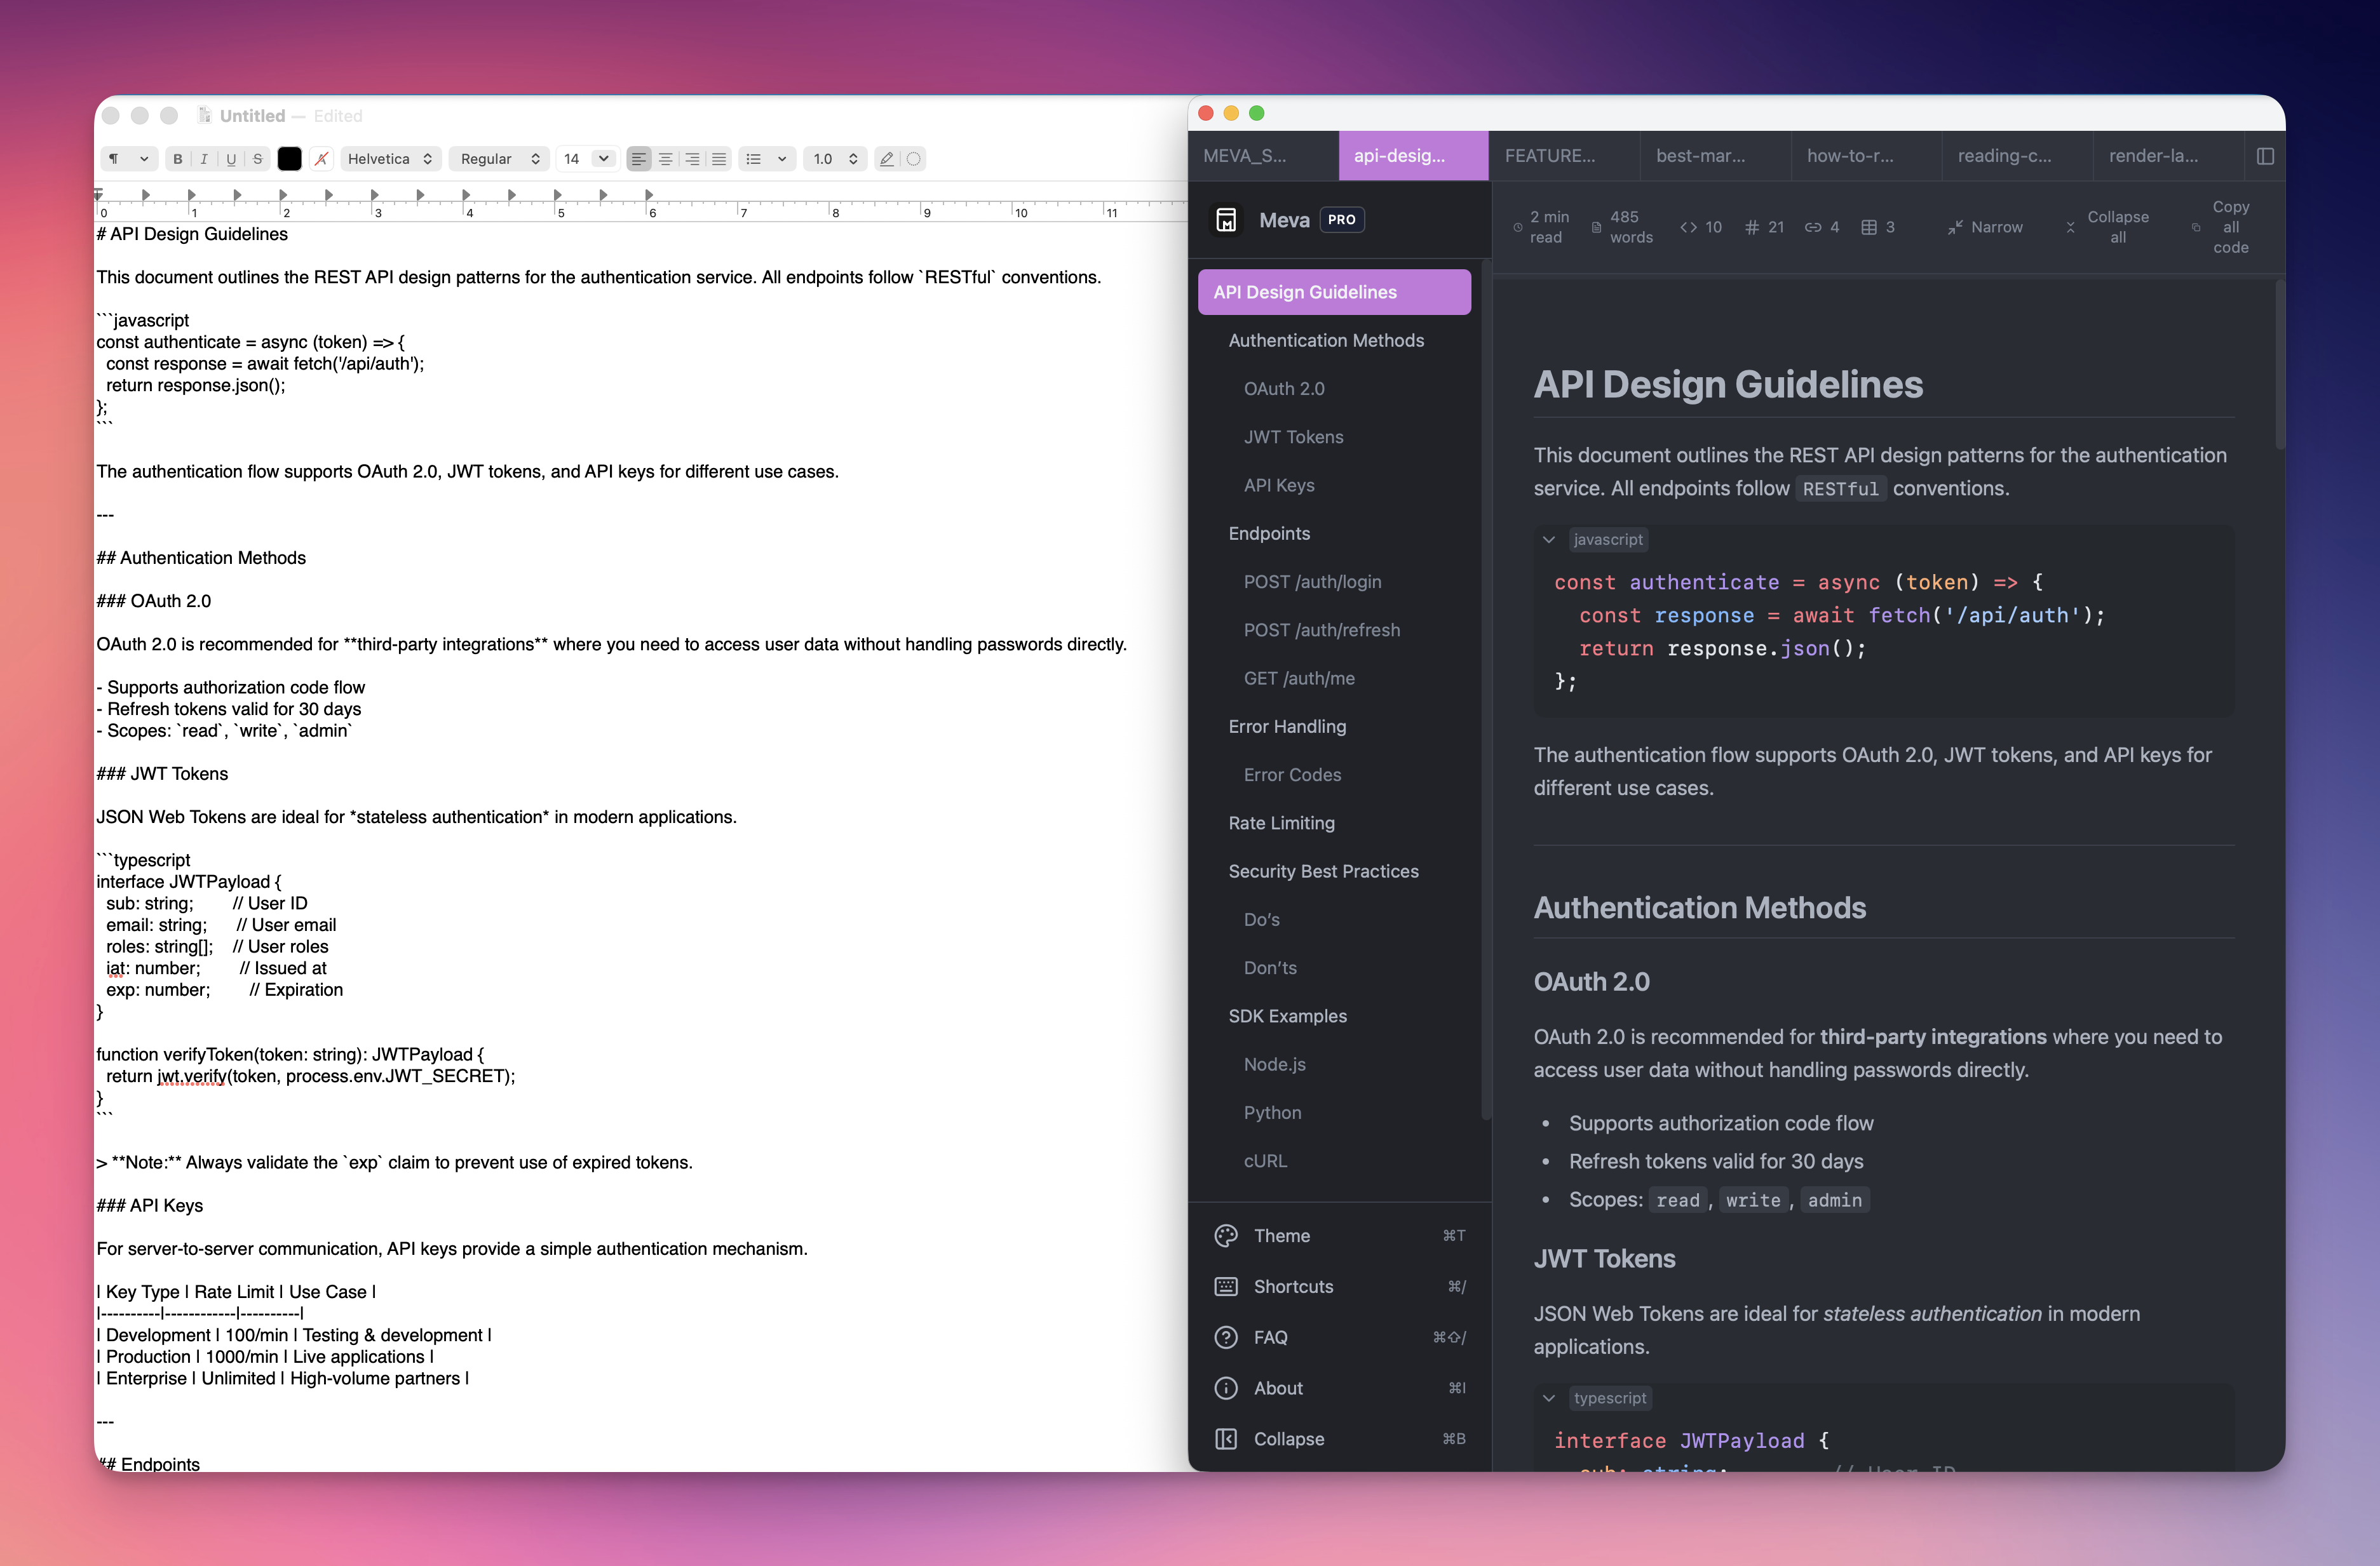Click the PRO badge next to Meva
Image resolution: width=2380 pixels, height=1566 pixels.
click(x=1342, y=220)
